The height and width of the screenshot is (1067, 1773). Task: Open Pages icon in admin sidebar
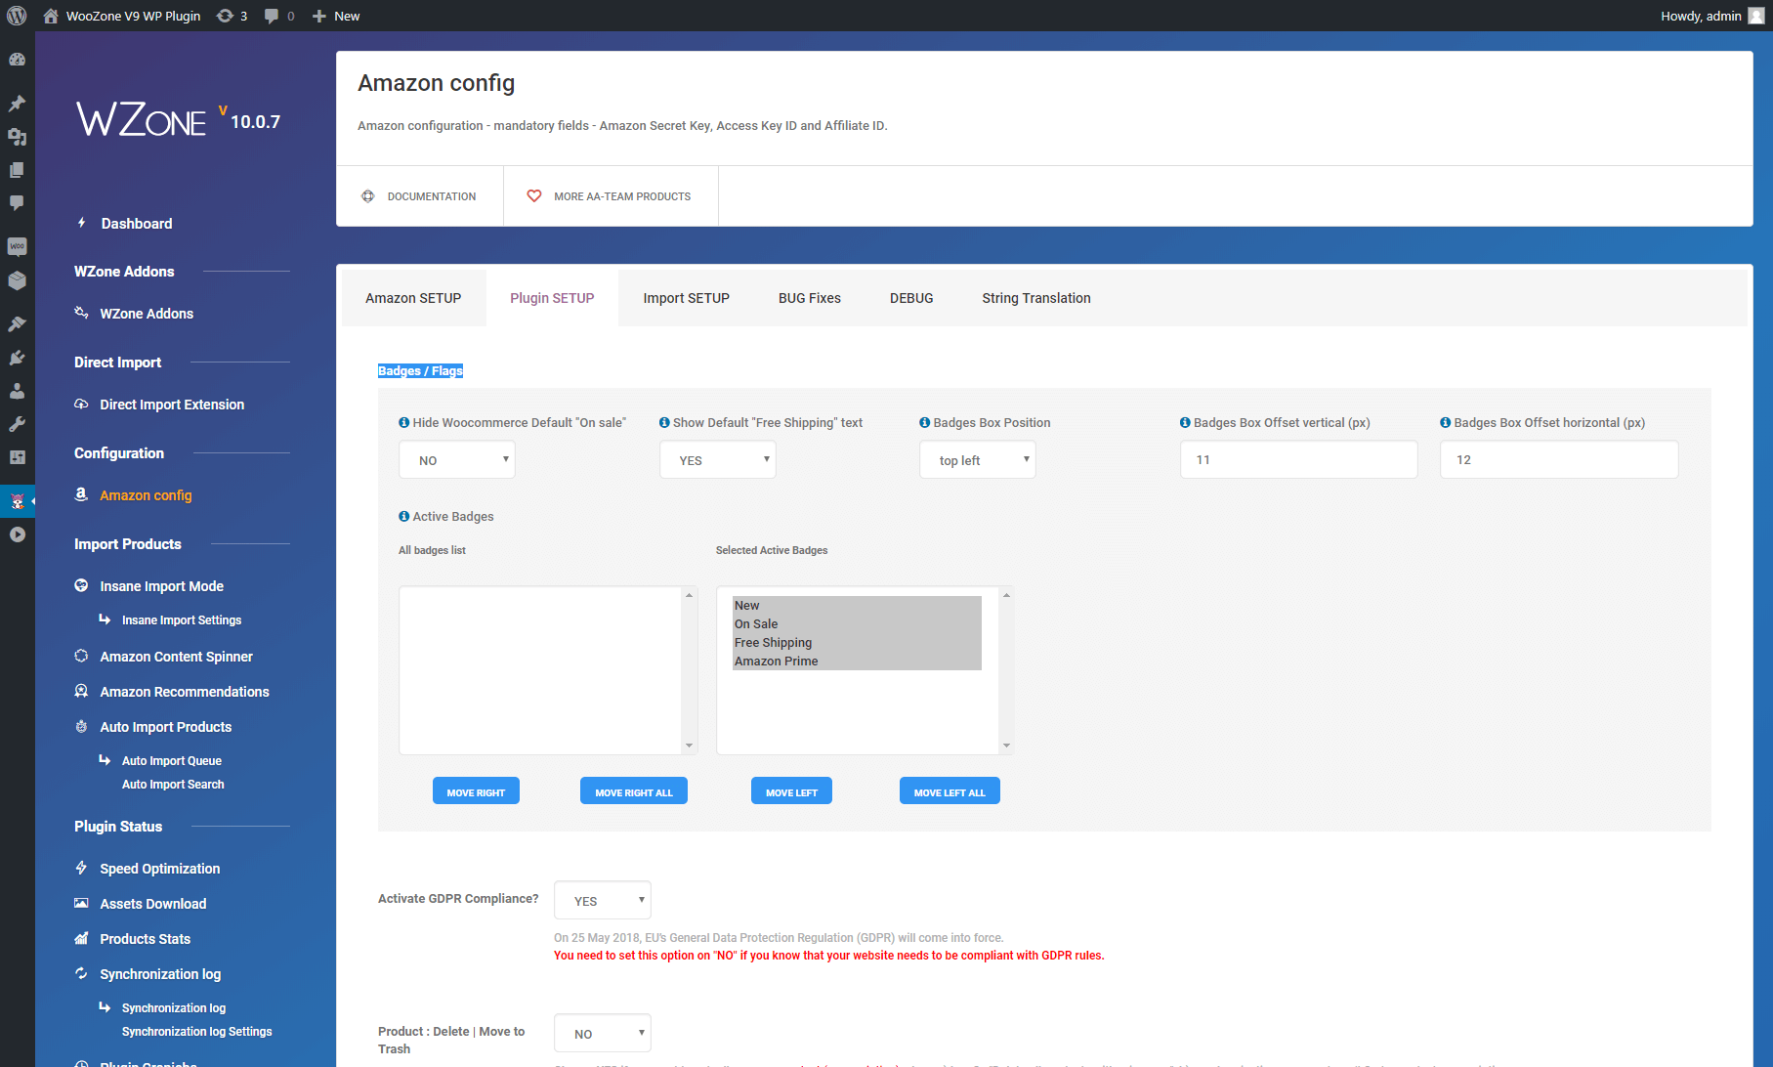[x=17, y=170]
